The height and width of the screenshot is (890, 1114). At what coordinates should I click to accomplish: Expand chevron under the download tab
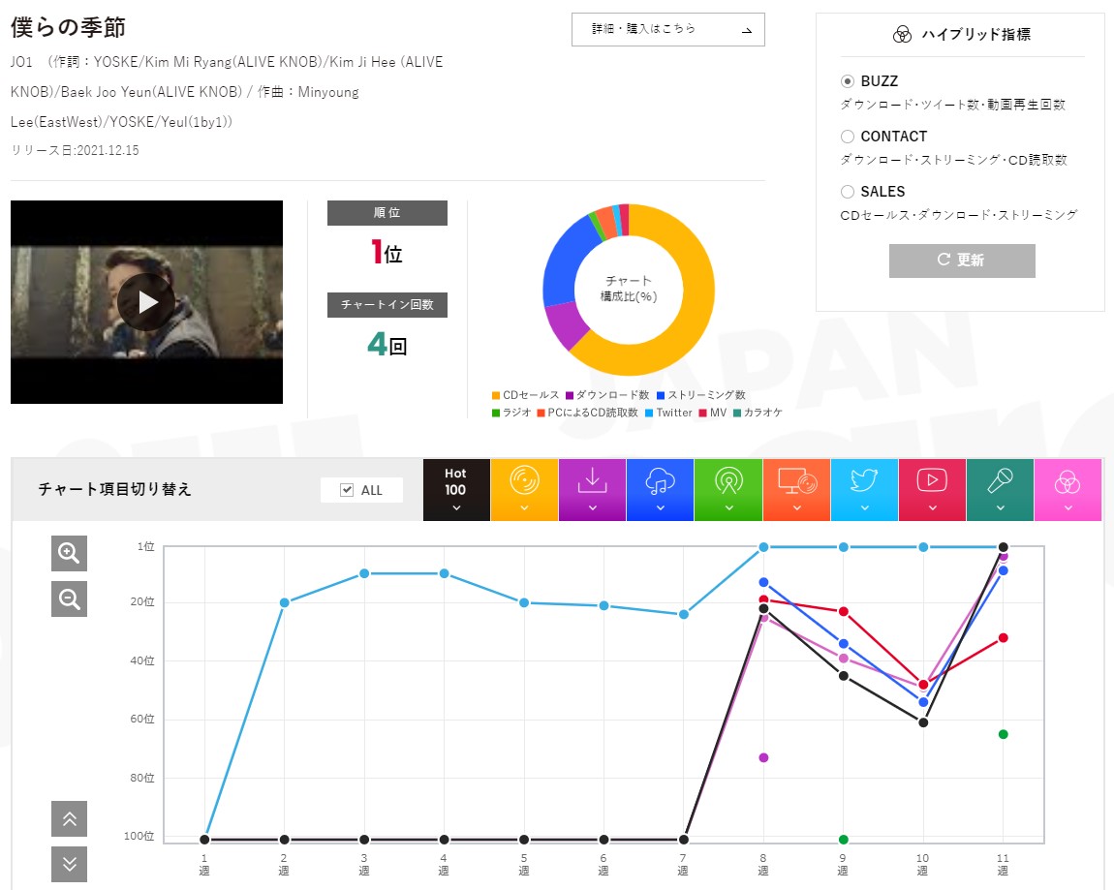pyautogui.click(x=592, y=507)
